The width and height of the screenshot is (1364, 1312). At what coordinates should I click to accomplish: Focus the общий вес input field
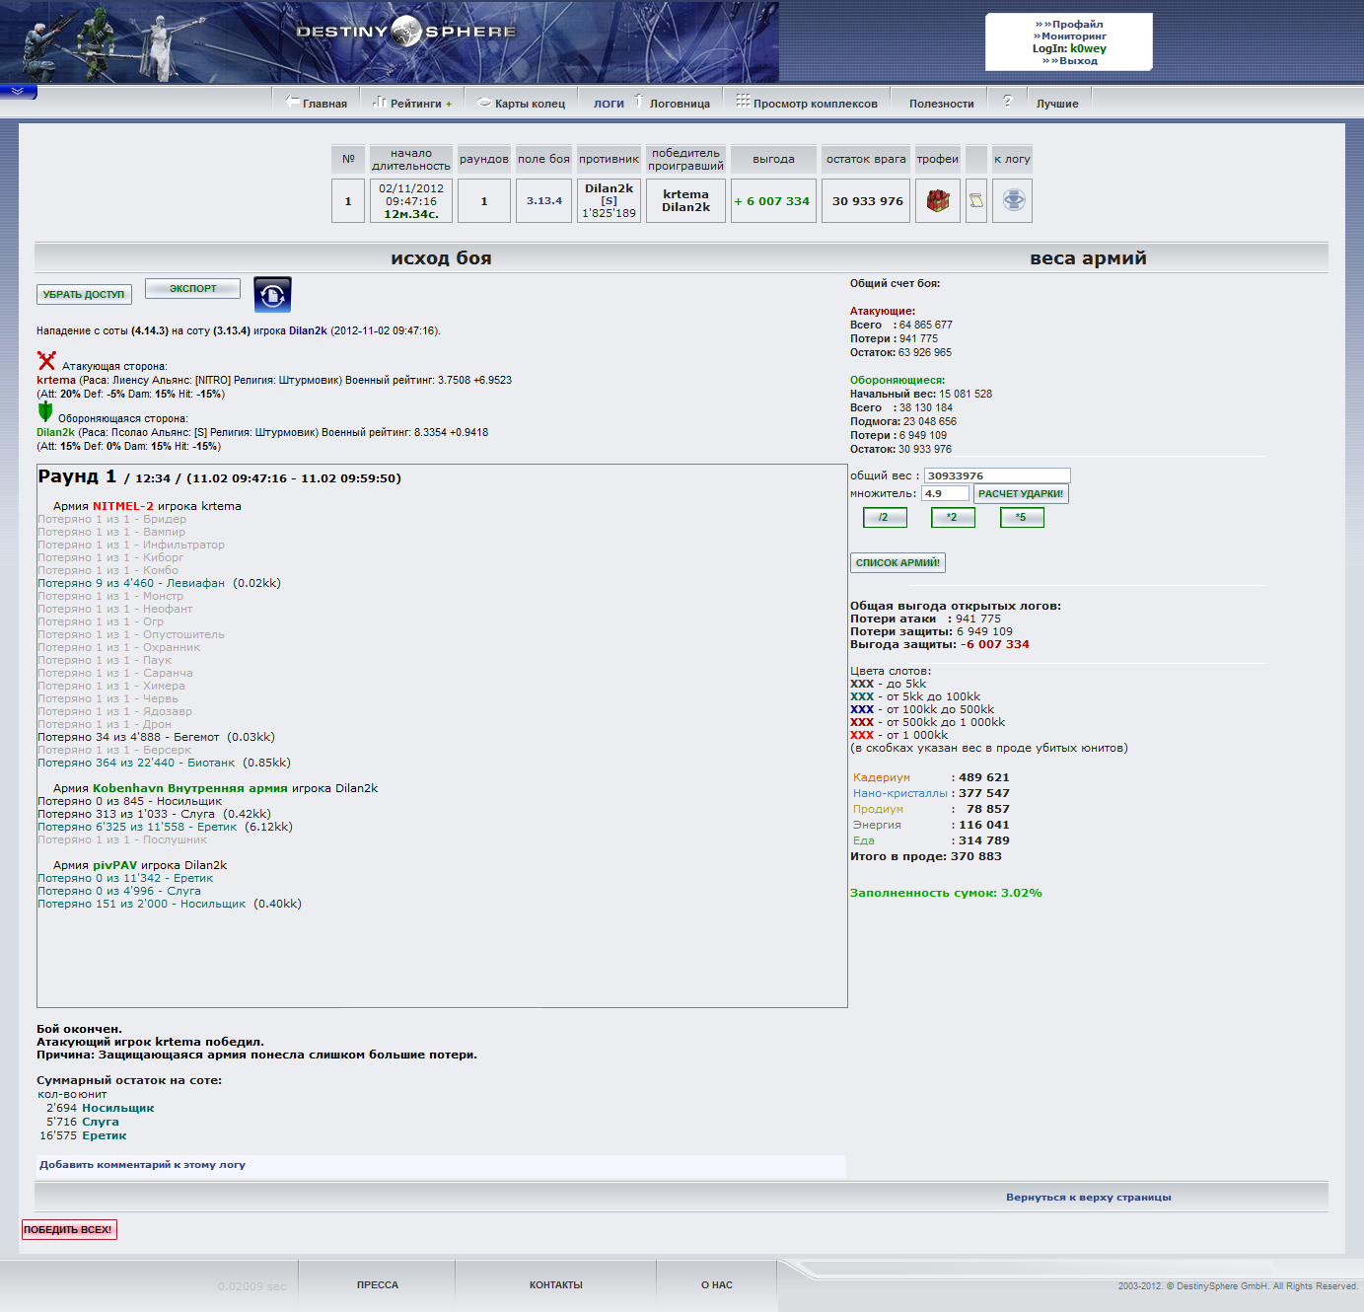(997, 475)
